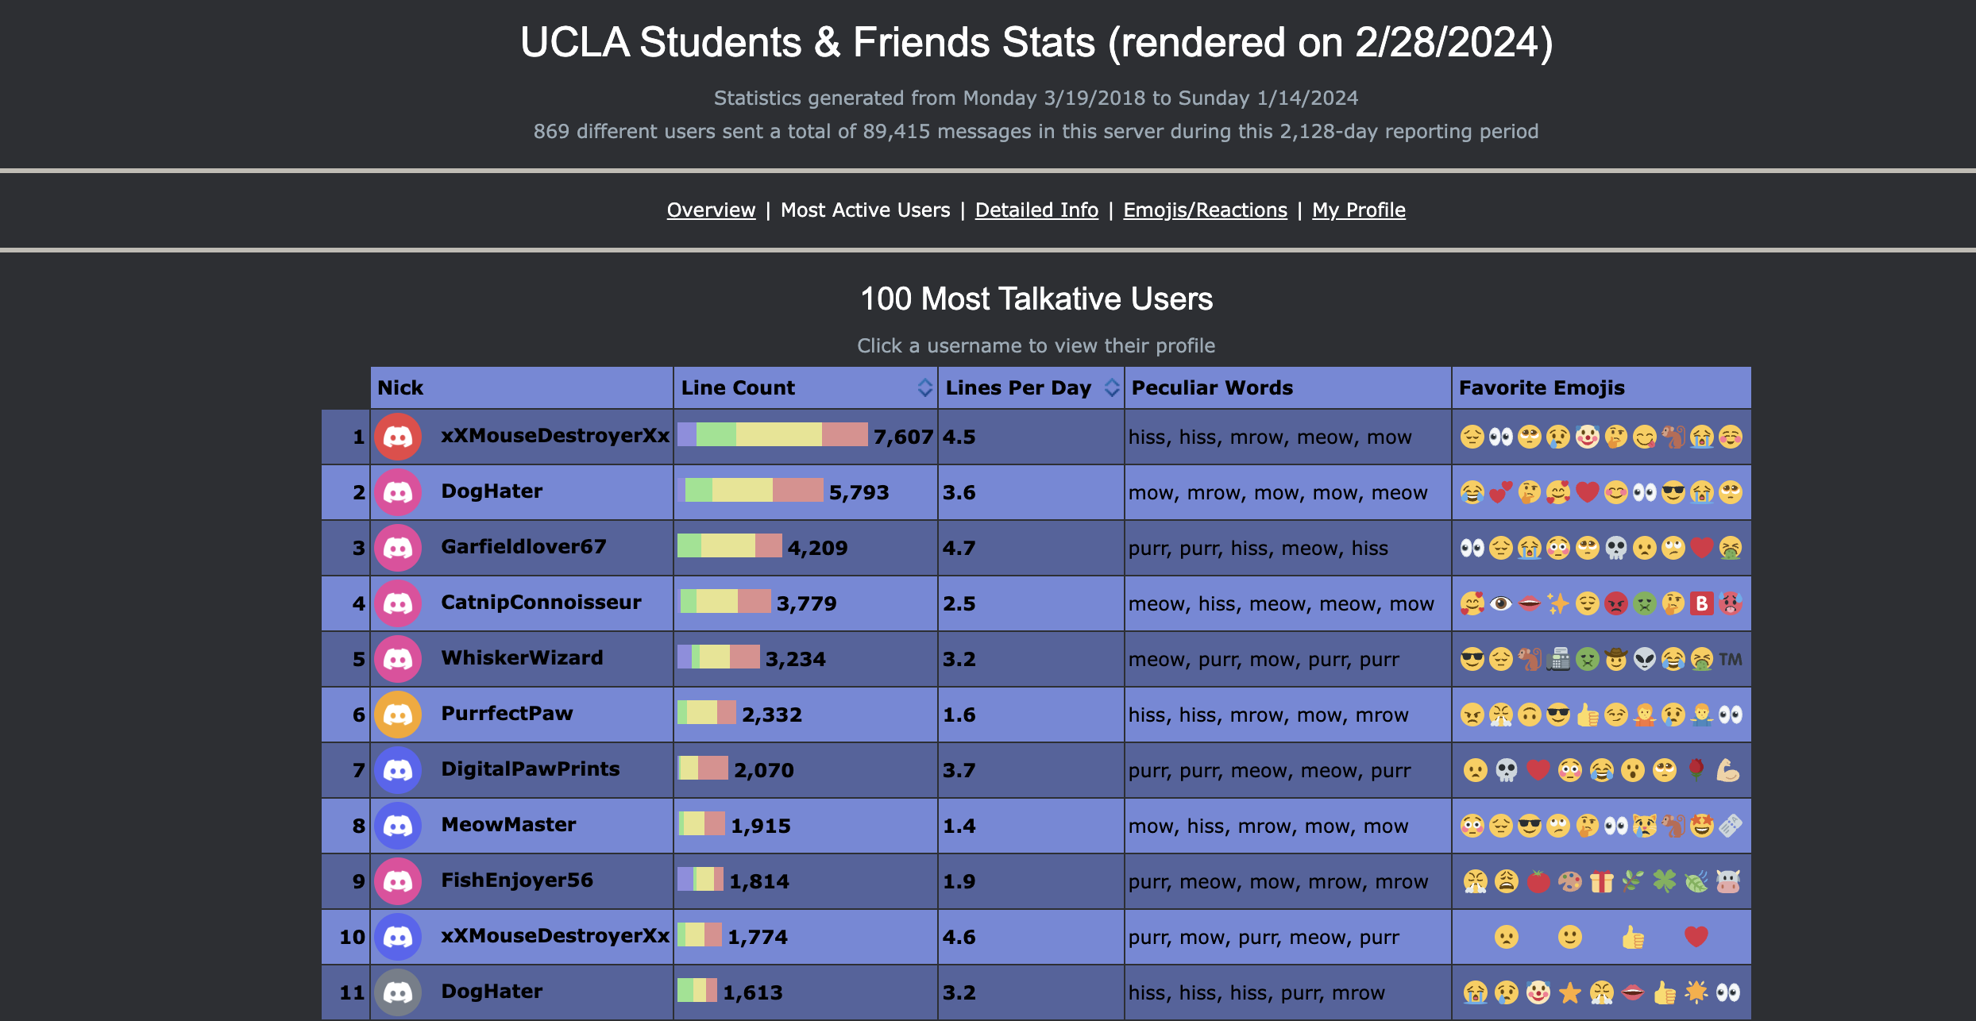This screenshot has width=1976, height=1021.
Task: Open CatnipConnoisseur's user profile
Action: click(x=541, y=603)
